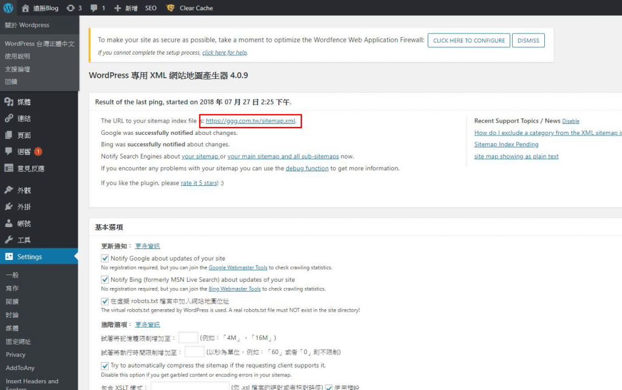This screenshot has width=622, height=390.
Task: Open 媒體 settings submenu item
Action: pos(12,328)
